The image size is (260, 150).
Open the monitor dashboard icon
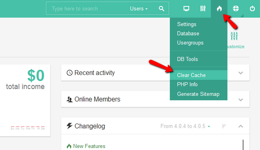[x=186, y=9]
